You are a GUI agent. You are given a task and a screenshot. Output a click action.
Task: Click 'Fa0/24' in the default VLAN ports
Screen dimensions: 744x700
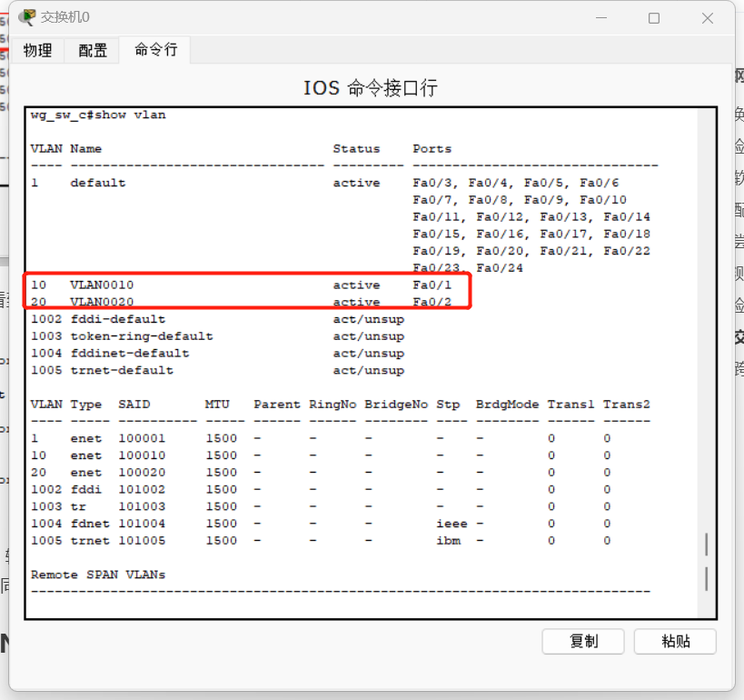click(499, 268)
